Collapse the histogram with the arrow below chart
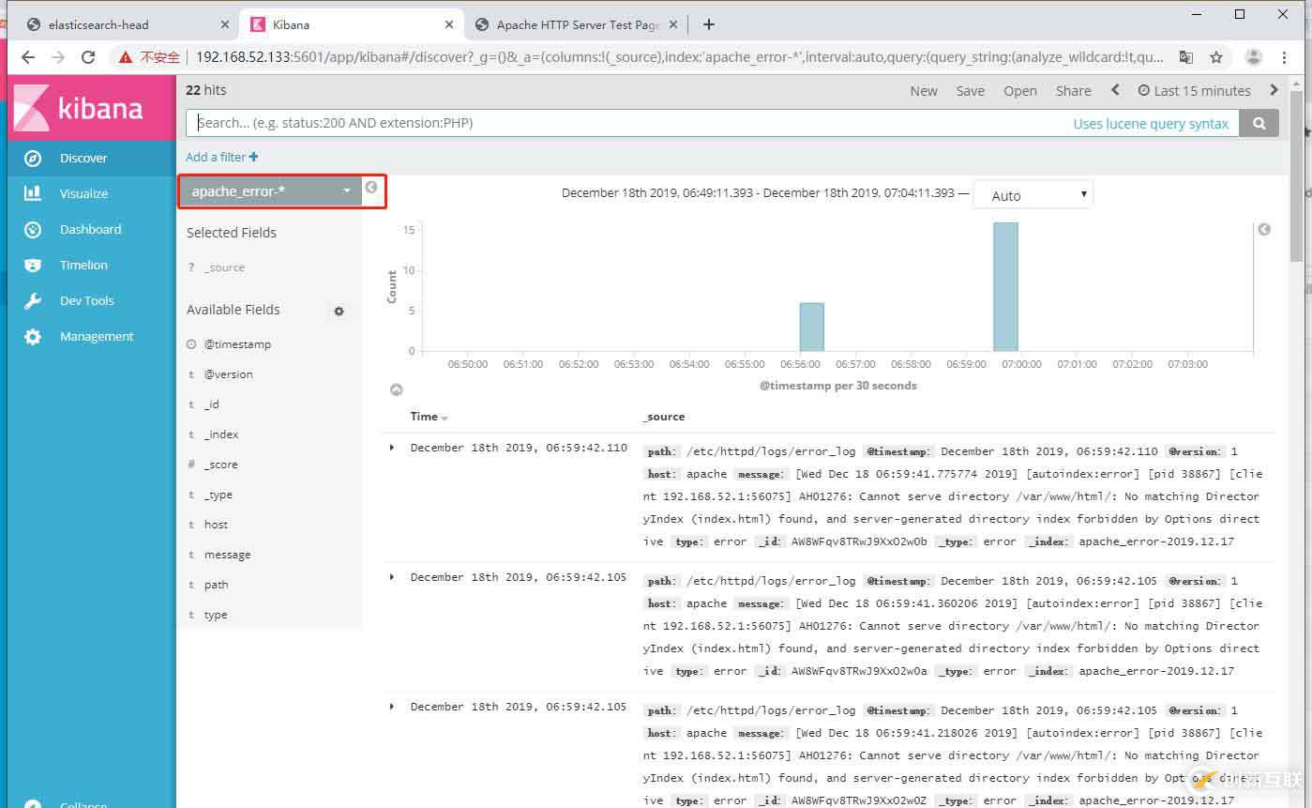 pos(396,389)
